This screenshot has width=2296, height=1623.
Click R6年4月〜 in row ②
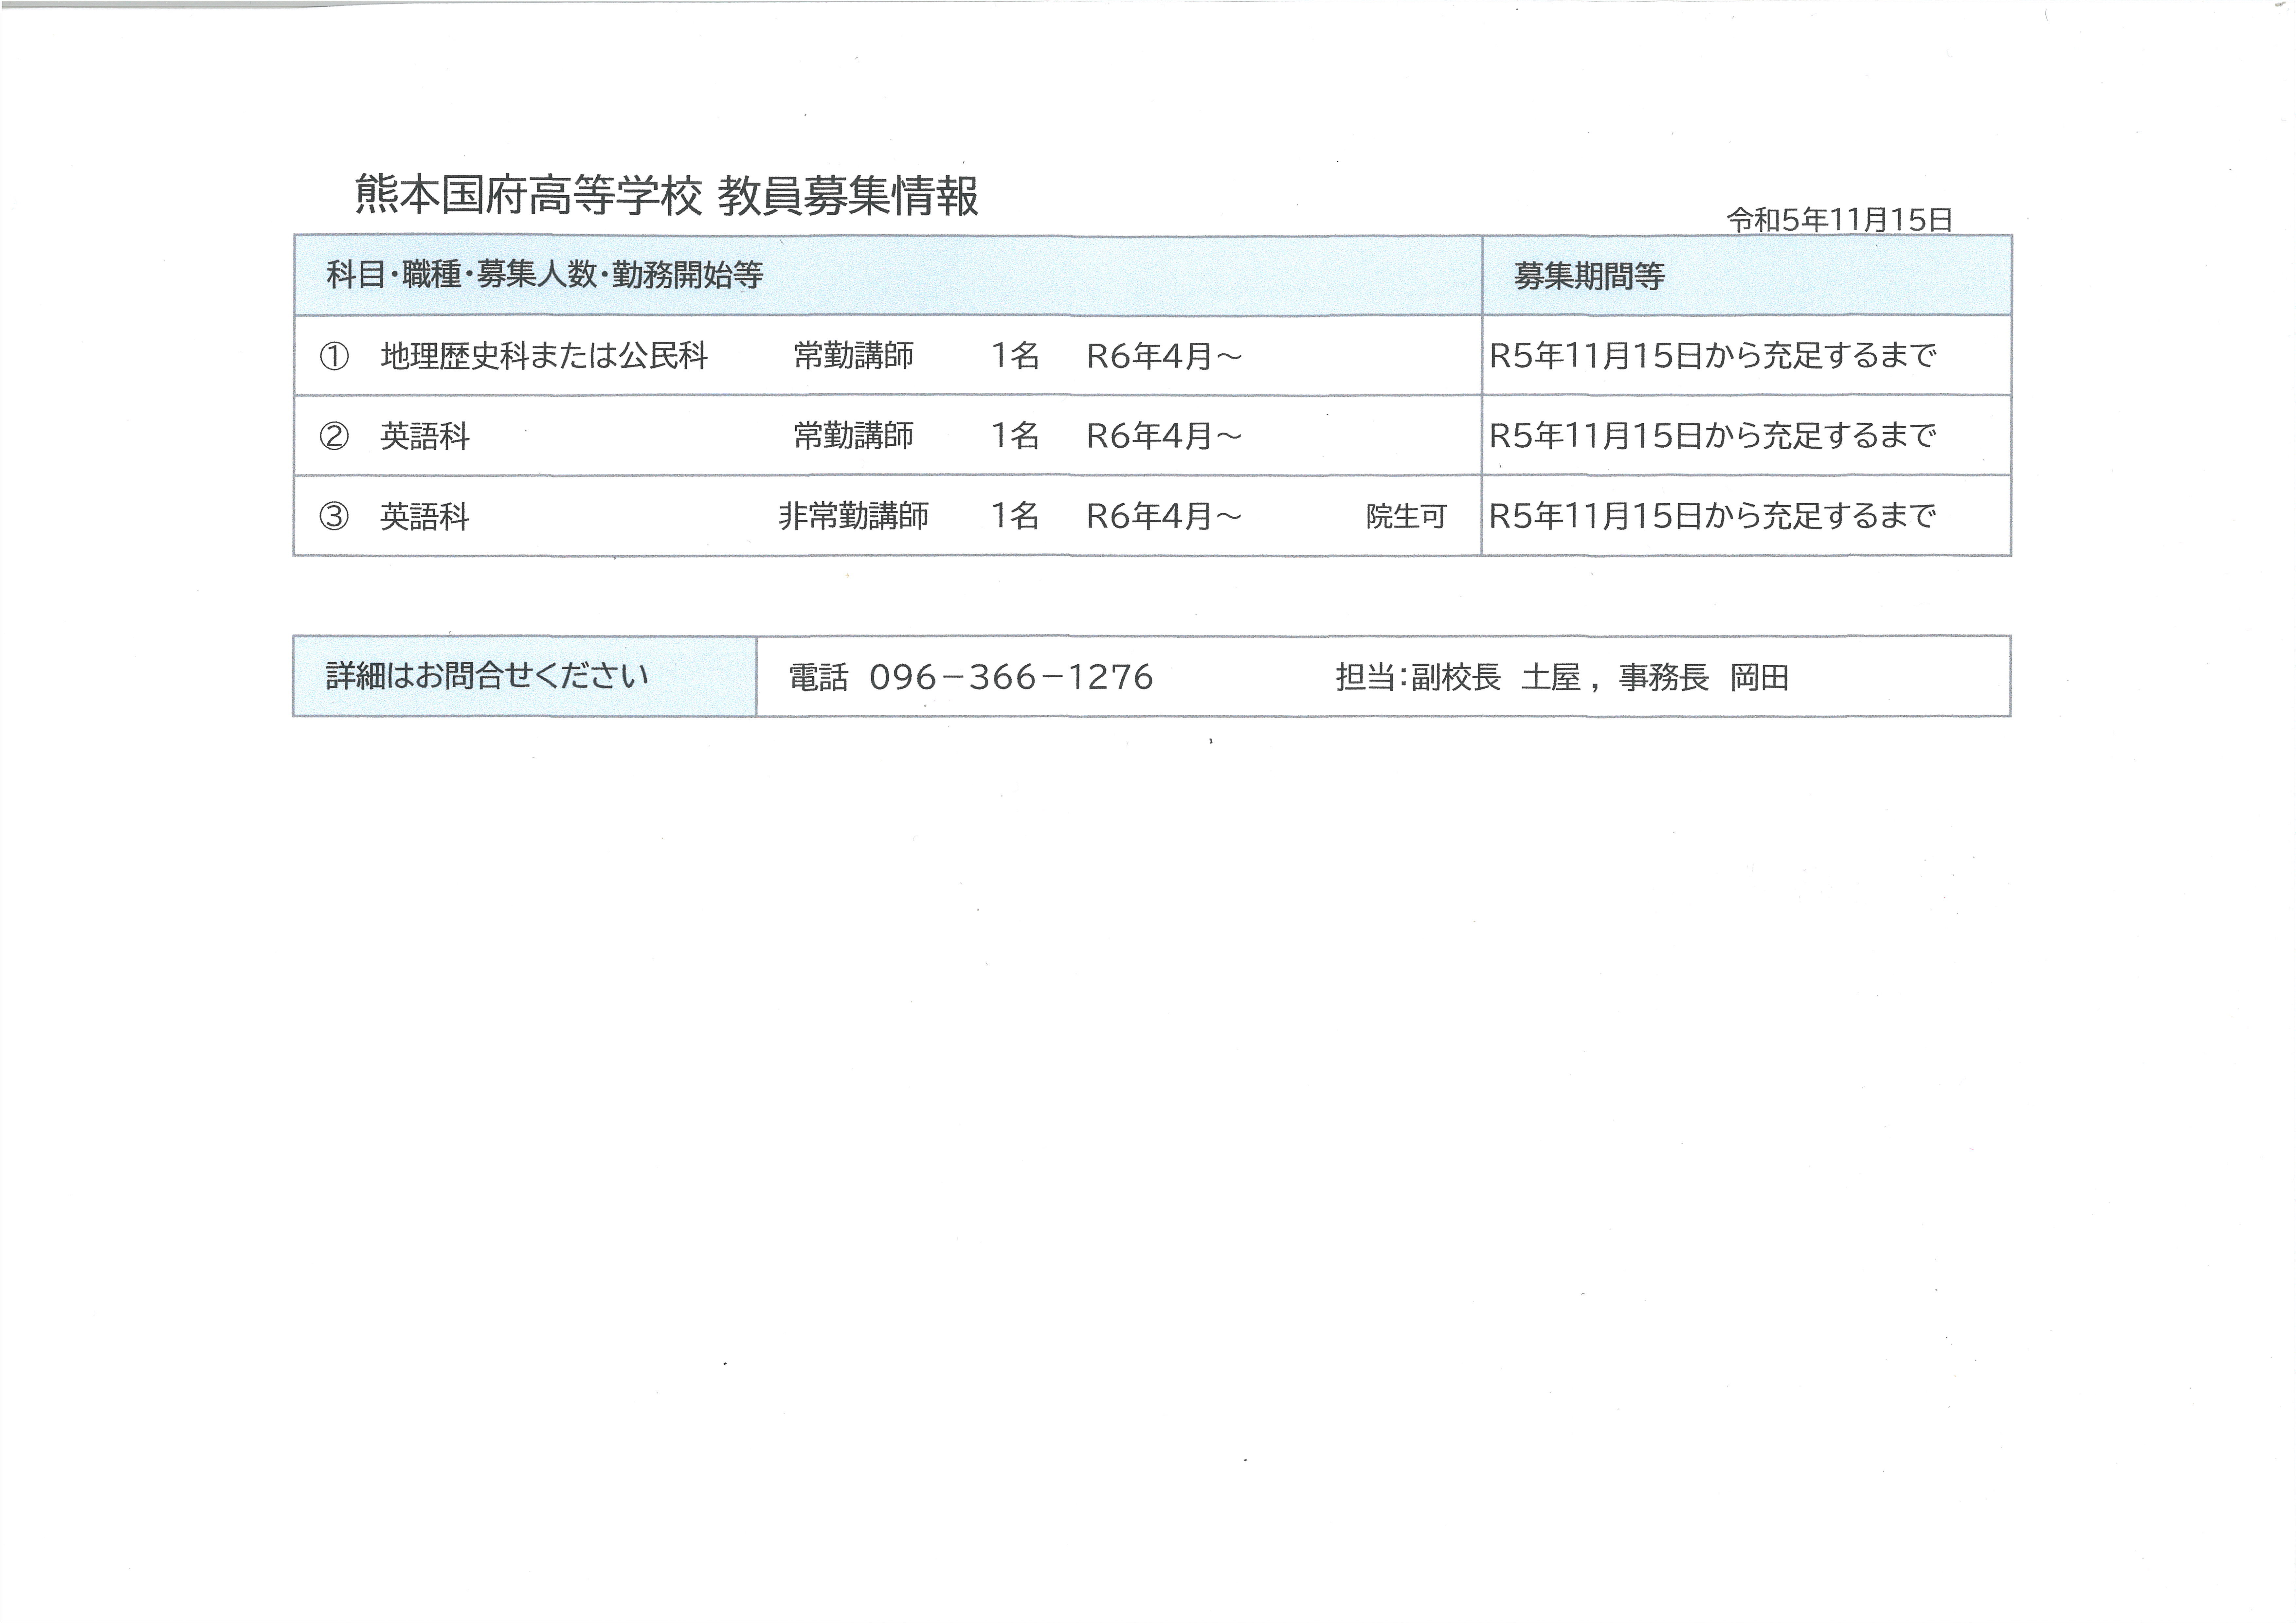point(1164,436)
